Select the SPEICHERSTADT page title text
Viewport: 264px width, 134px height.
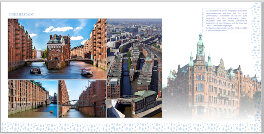pyautogui.click(x=21, y=14)
